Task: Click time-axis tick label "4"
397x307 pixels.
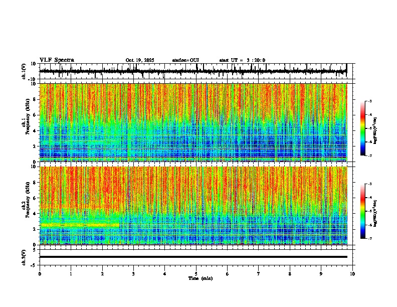Action: [x=165, y=274]
